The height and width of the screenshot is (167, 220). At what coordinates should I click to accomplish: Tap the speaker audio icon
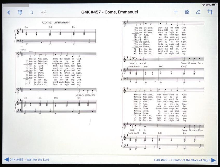click(x=44, y=12)
